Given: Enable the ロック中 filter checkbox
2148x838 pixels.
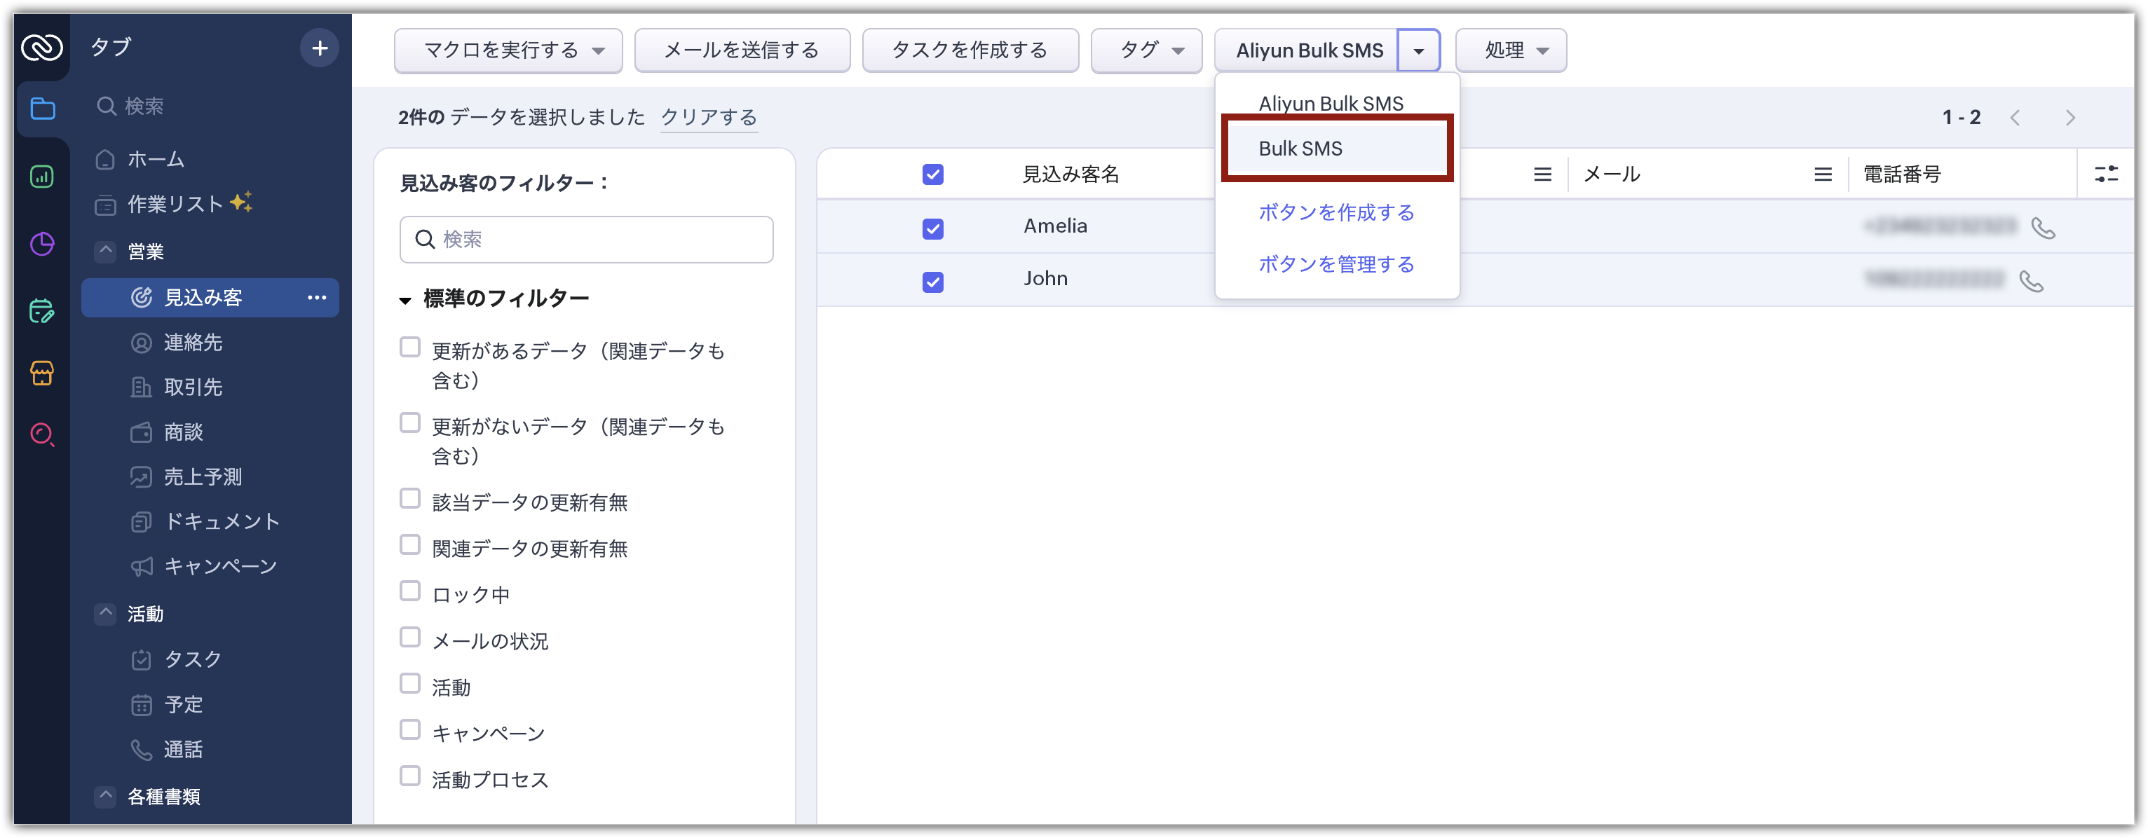Looking at the screenshot, I should coord(409,591).
